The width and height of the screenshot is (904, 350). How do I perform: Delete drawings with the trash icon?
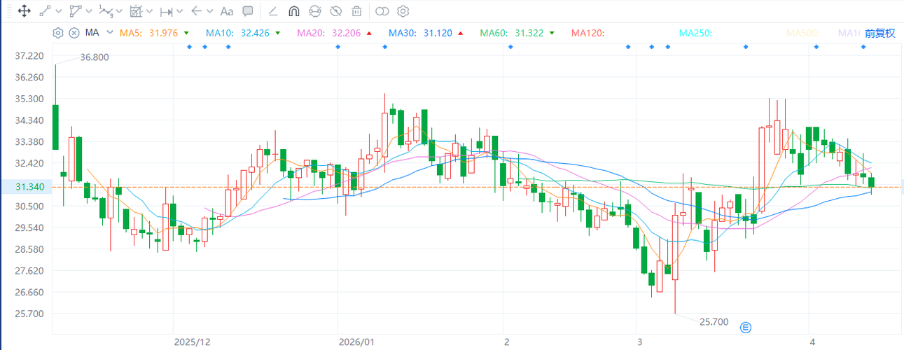357,11
